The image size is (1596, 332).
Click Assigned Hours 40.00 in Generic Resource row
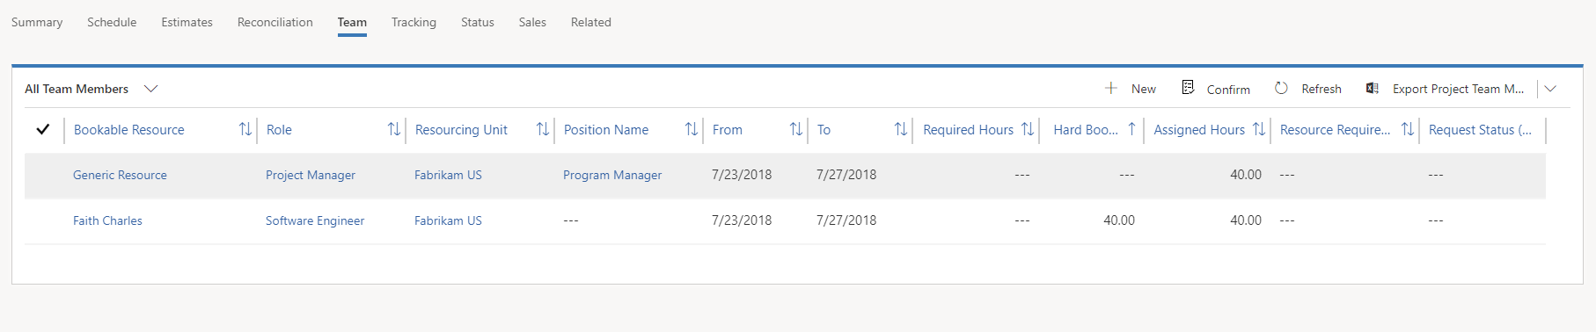pos(1246,175)
